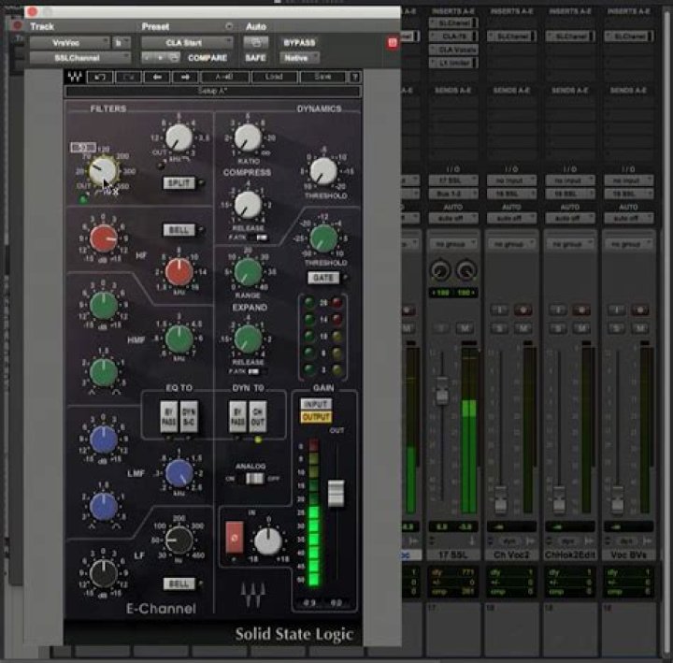Enable the GATE button in dynamics
The width and height of the screenshot is (673, 663).
click(322, 278)
